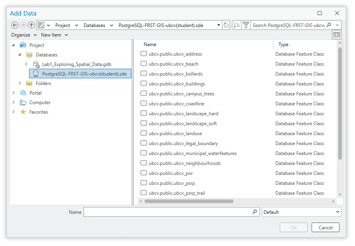Check the ubcv_landscape_hard checkbox

pyautogui.click(x=144, y=113)
